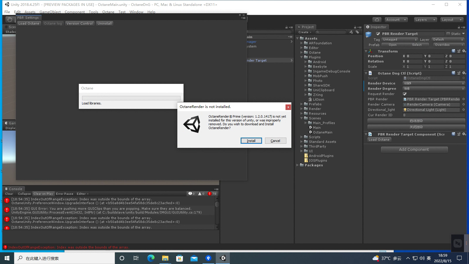The height and width of the screenshot is (264, 469).
Task: Click the Project panel lock icon
Action: pos(355,27)
